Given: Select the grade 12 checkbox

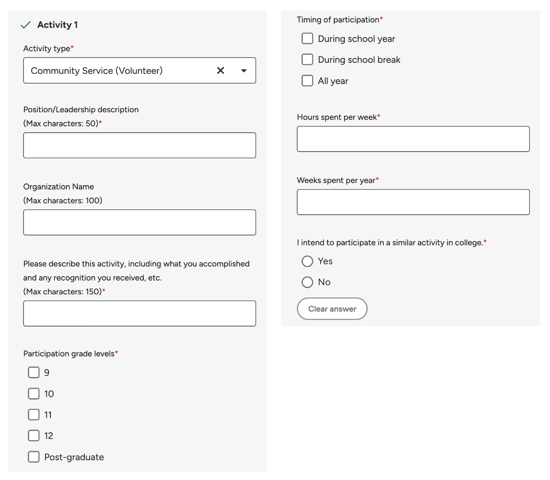Looking at the screenshot, I should coord(34,435).
